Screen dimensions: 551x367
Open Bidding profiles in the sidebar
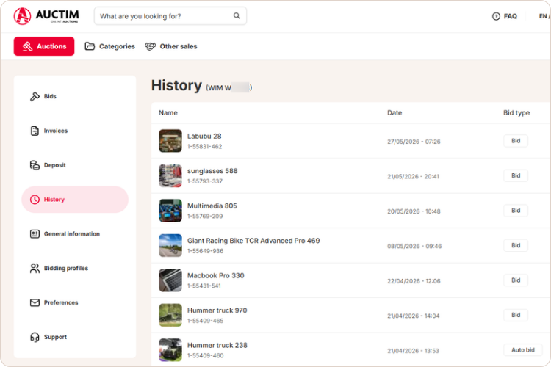coord(75,269)
